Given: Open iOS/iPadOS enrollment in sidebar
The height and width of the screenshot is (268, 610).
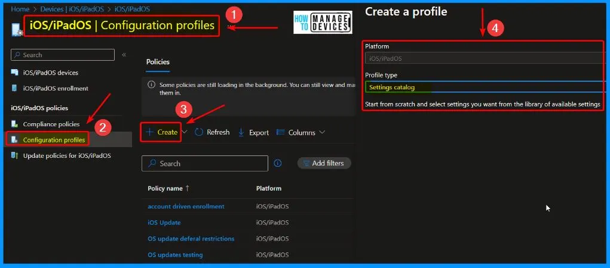Looking at the screenshot, I should click(56, 88).
